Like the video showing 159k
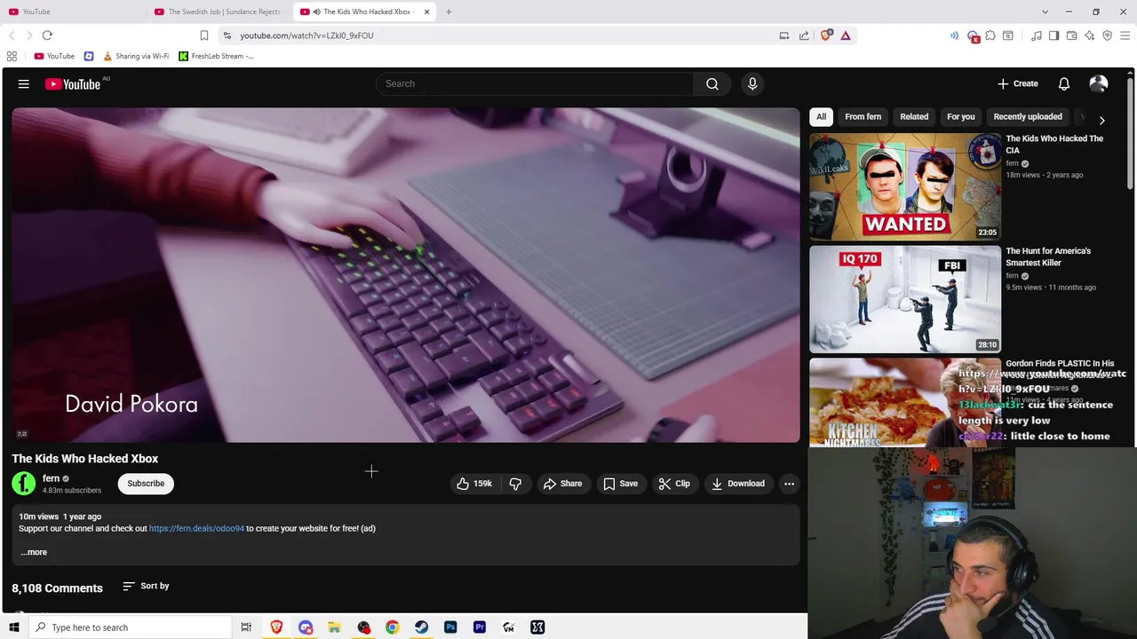 point(474,484)
